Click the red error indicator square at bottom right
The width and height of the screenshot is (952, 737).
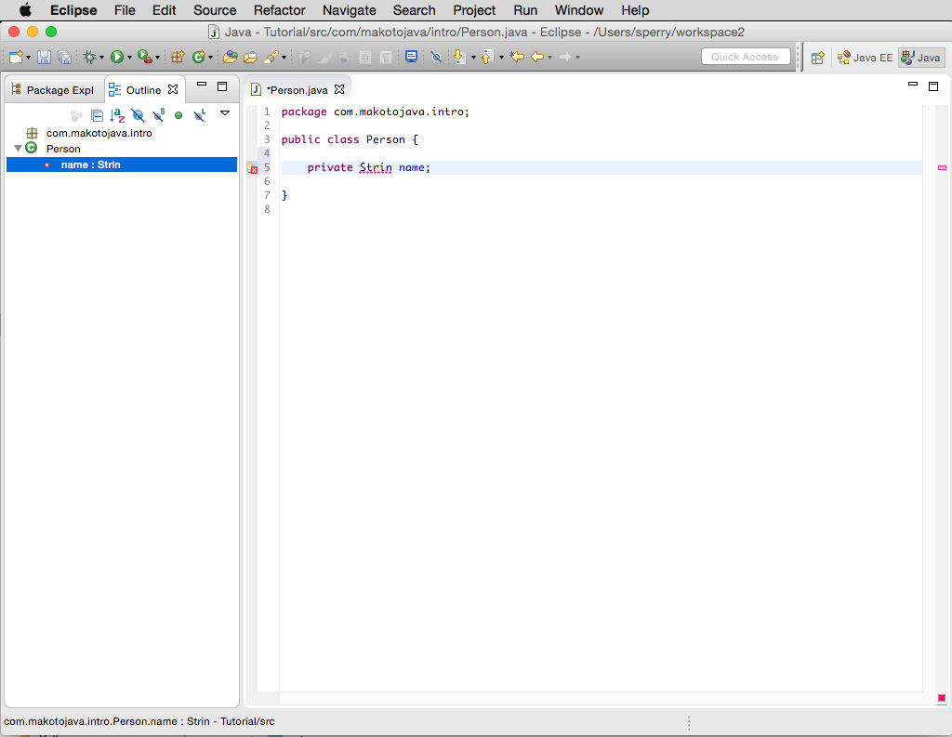tap(942, 698)
